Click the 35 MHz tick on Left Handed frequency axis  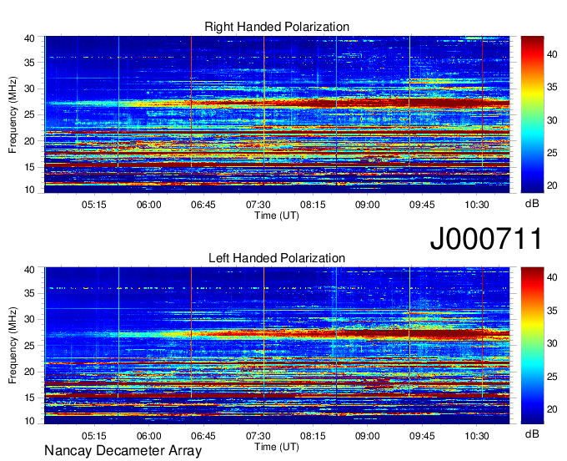pyautogui.click(x=29, y=293)
